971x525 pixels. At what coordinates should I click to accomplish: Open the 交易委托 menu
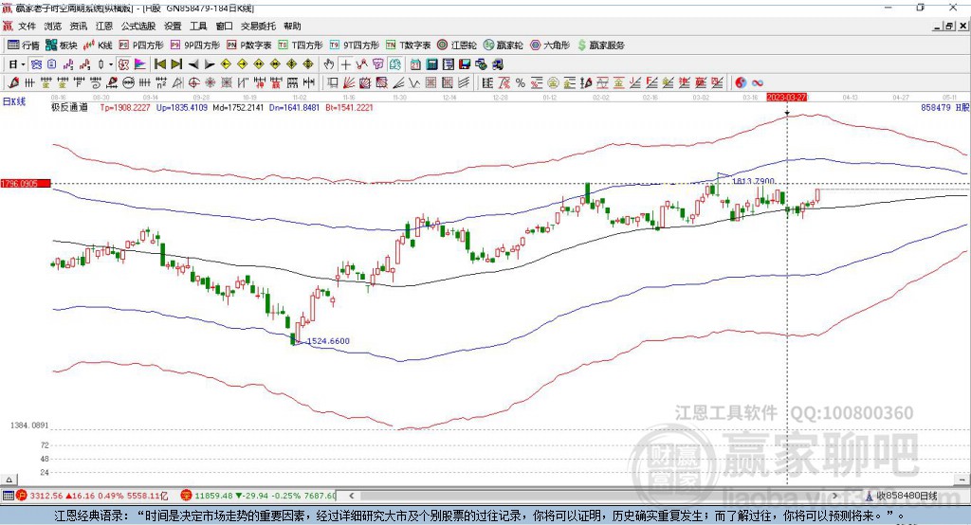258,26
